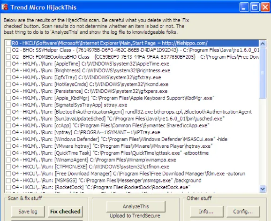Maximize the HijackThis window

pyautogui.click(x=255, y=7)
